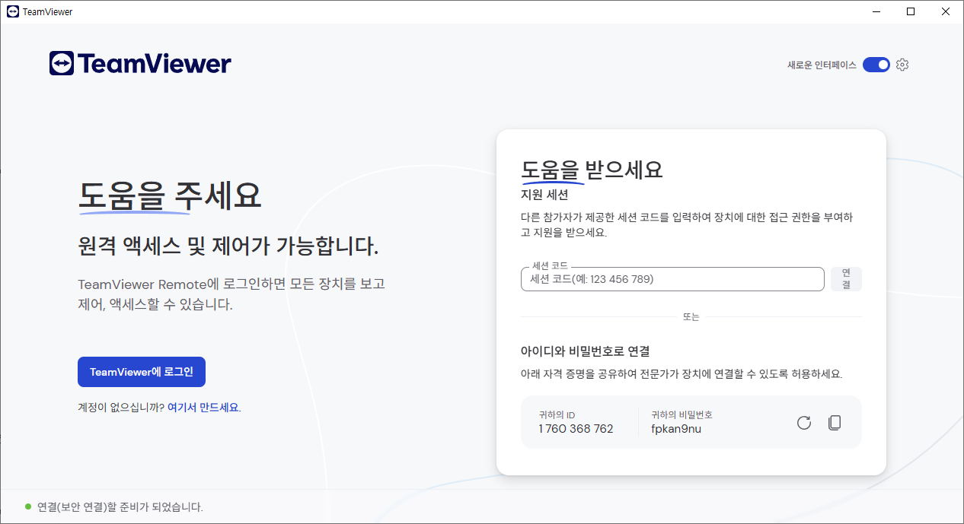
Task: Click the 지원 세션 subheading
Action: click(544, 195)
